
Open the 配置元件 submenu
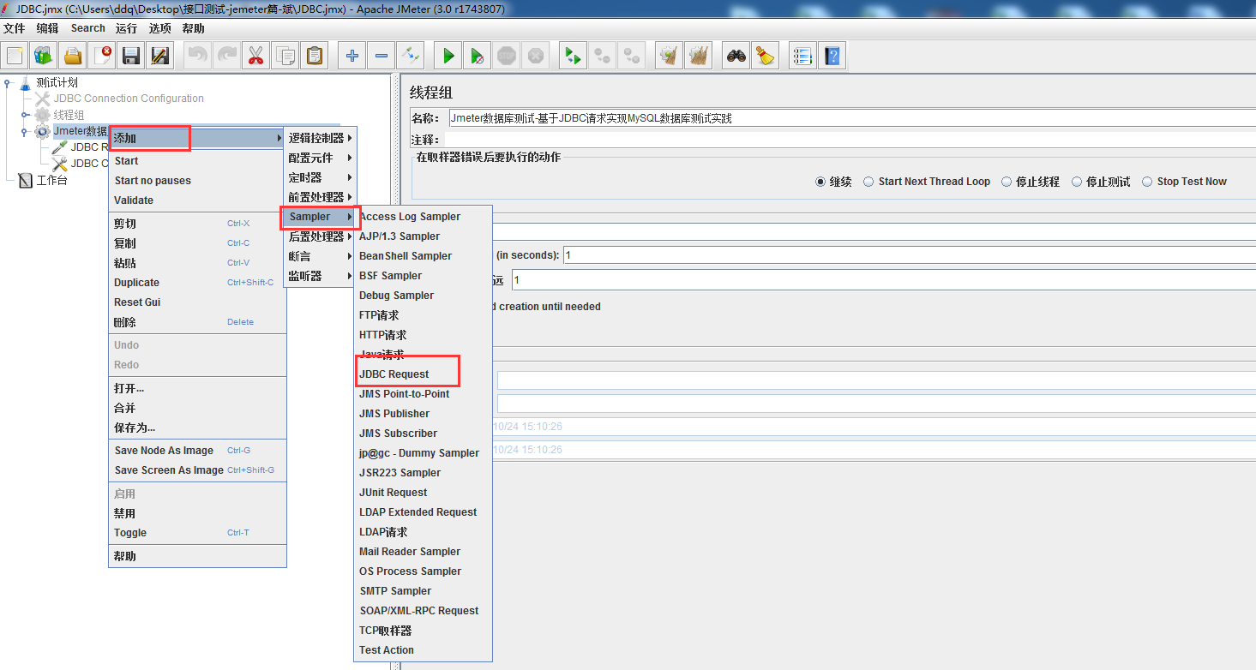314,157
